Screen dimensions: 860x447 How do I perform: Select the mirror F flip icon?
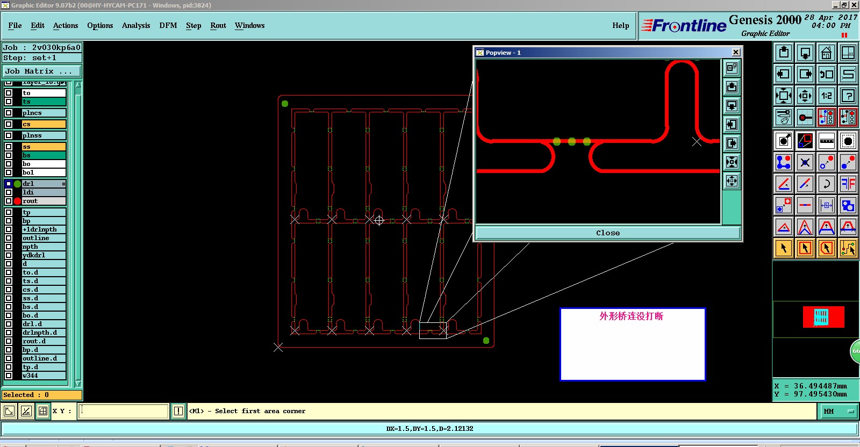[848, 184]
